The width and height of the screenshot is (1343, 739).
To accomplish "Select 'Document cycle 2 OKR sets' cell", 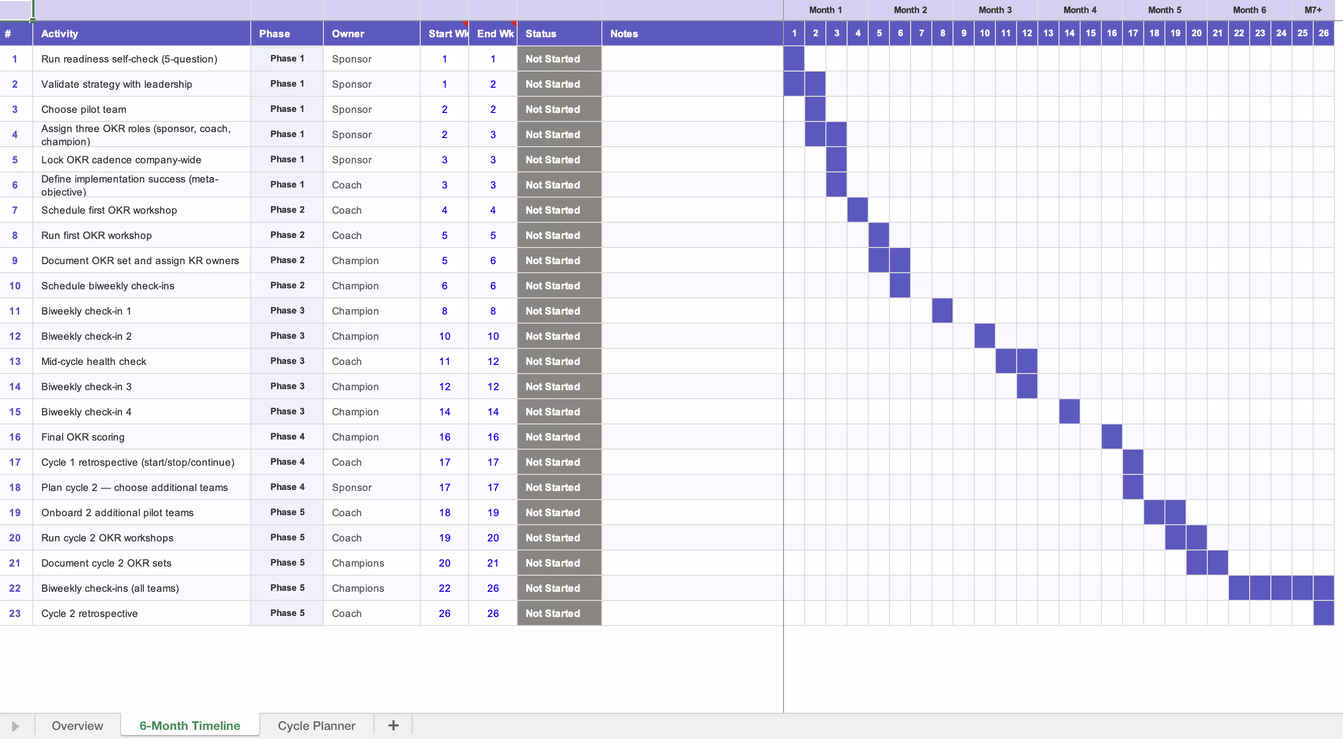I will coord(142,563).
